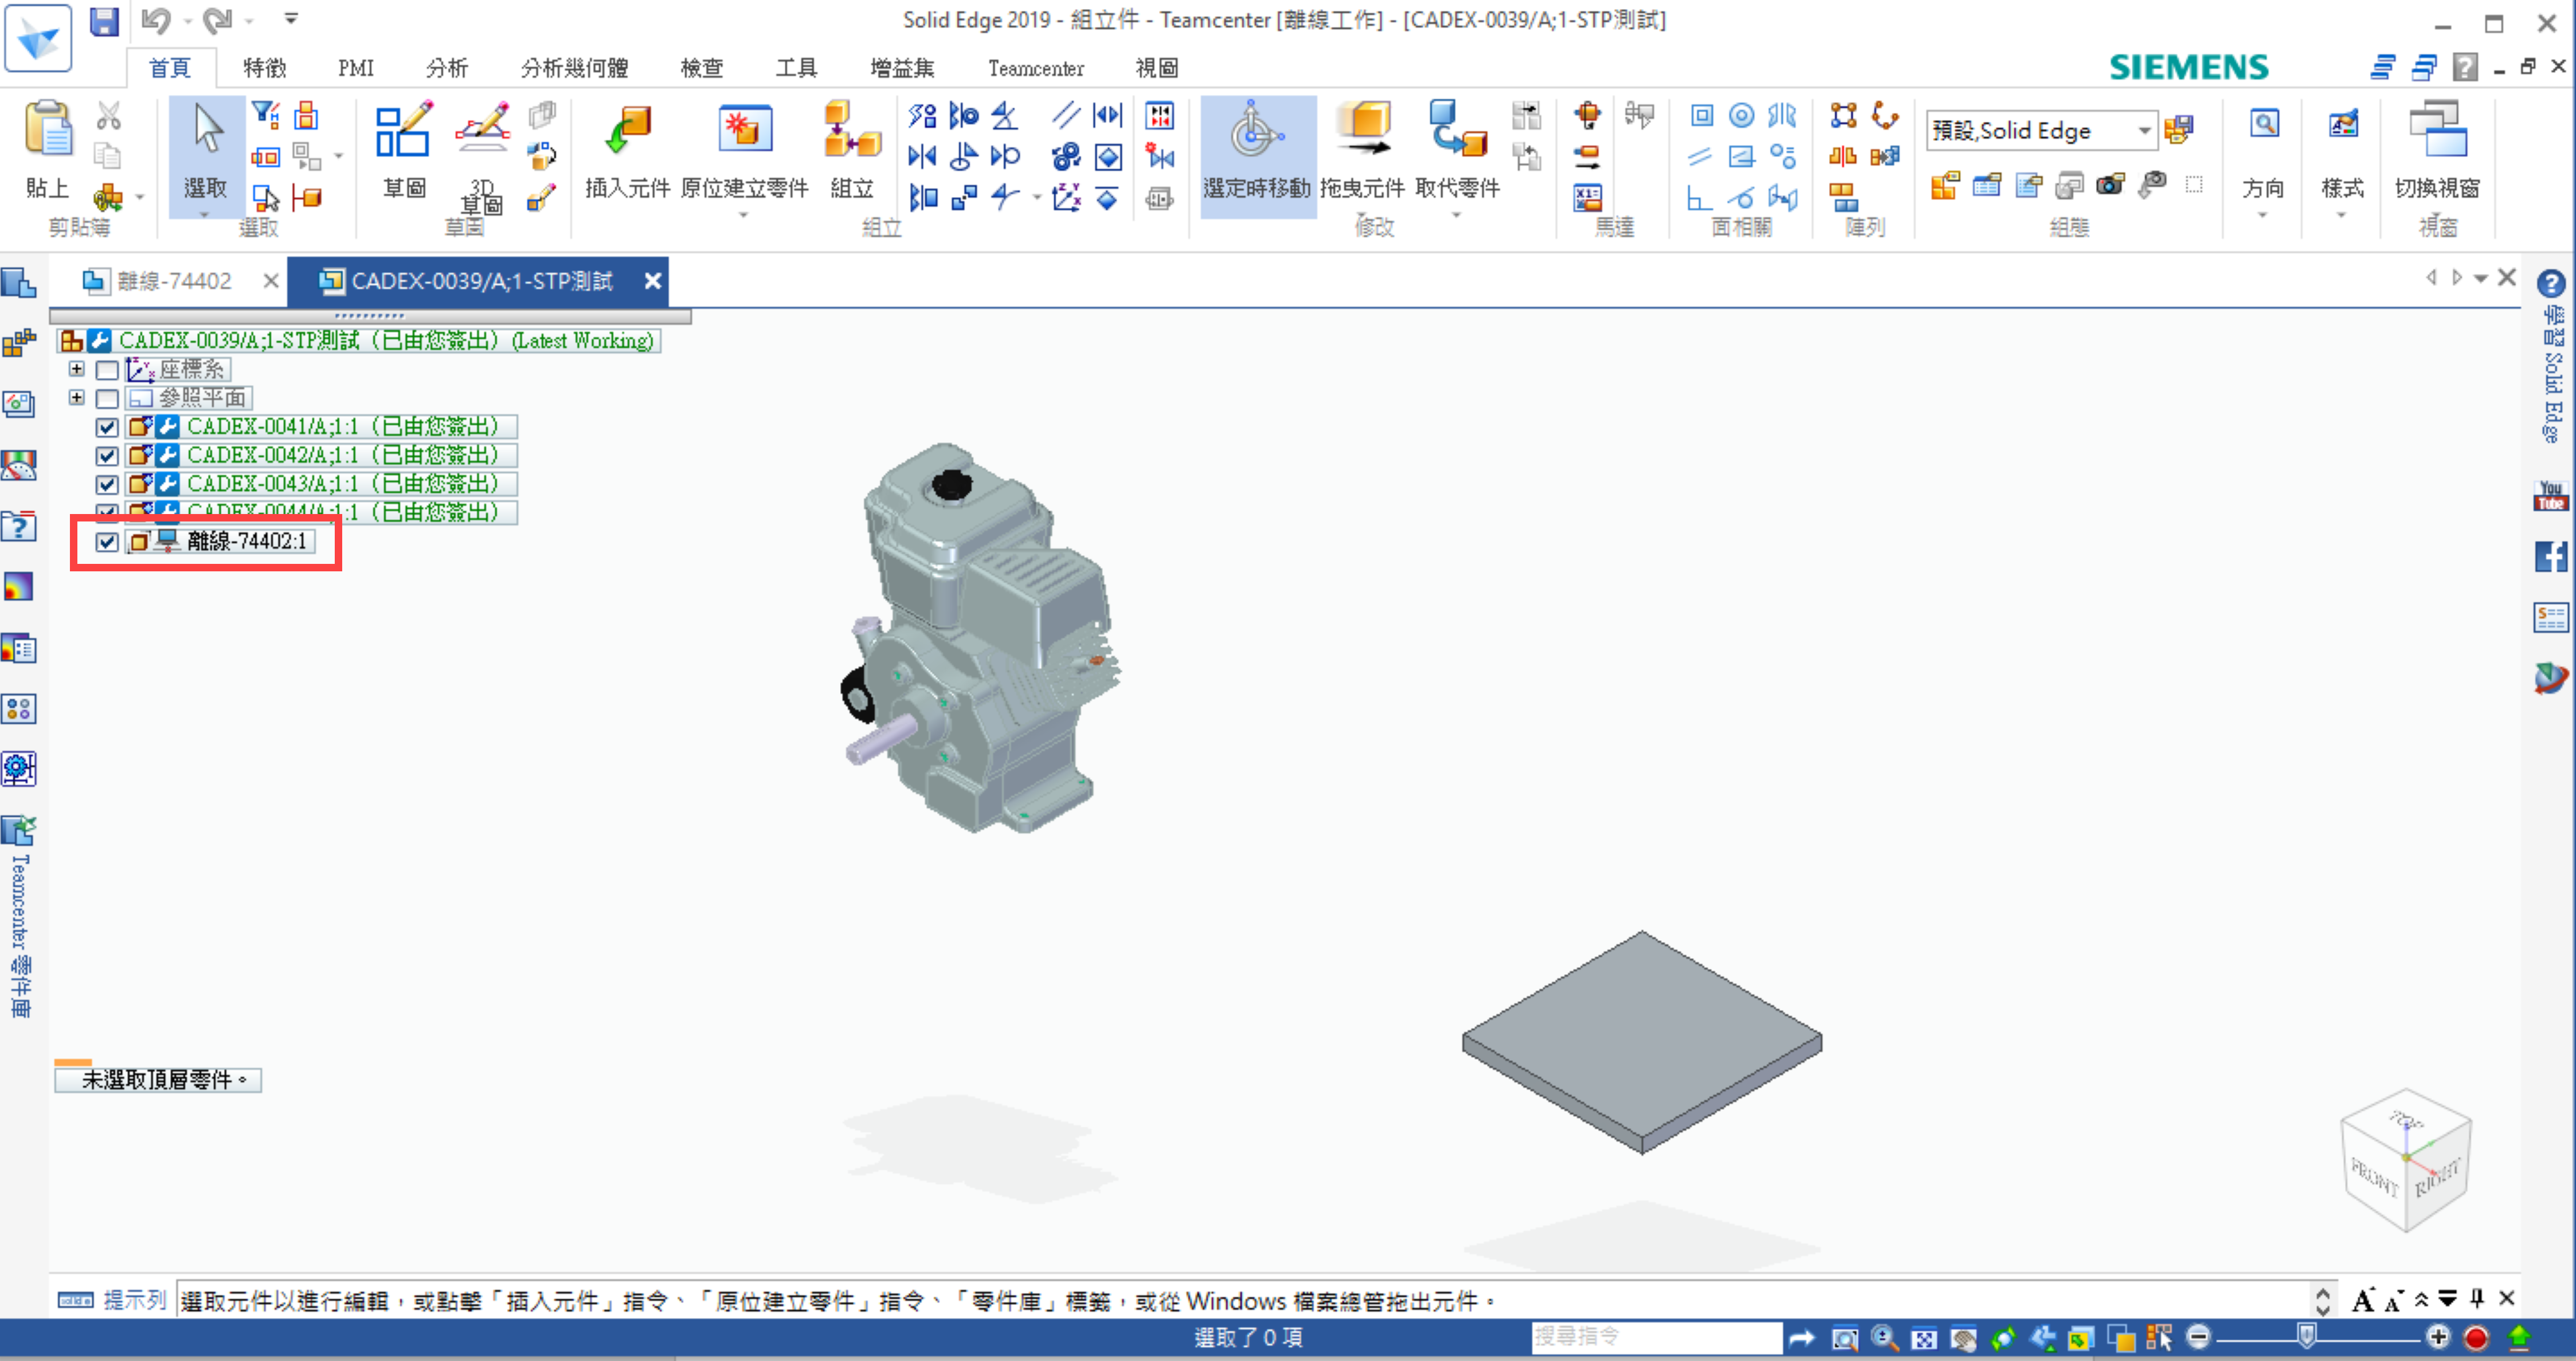
Task: Switch to the 特徵 ribbon tab
Action: click(265, 68)
